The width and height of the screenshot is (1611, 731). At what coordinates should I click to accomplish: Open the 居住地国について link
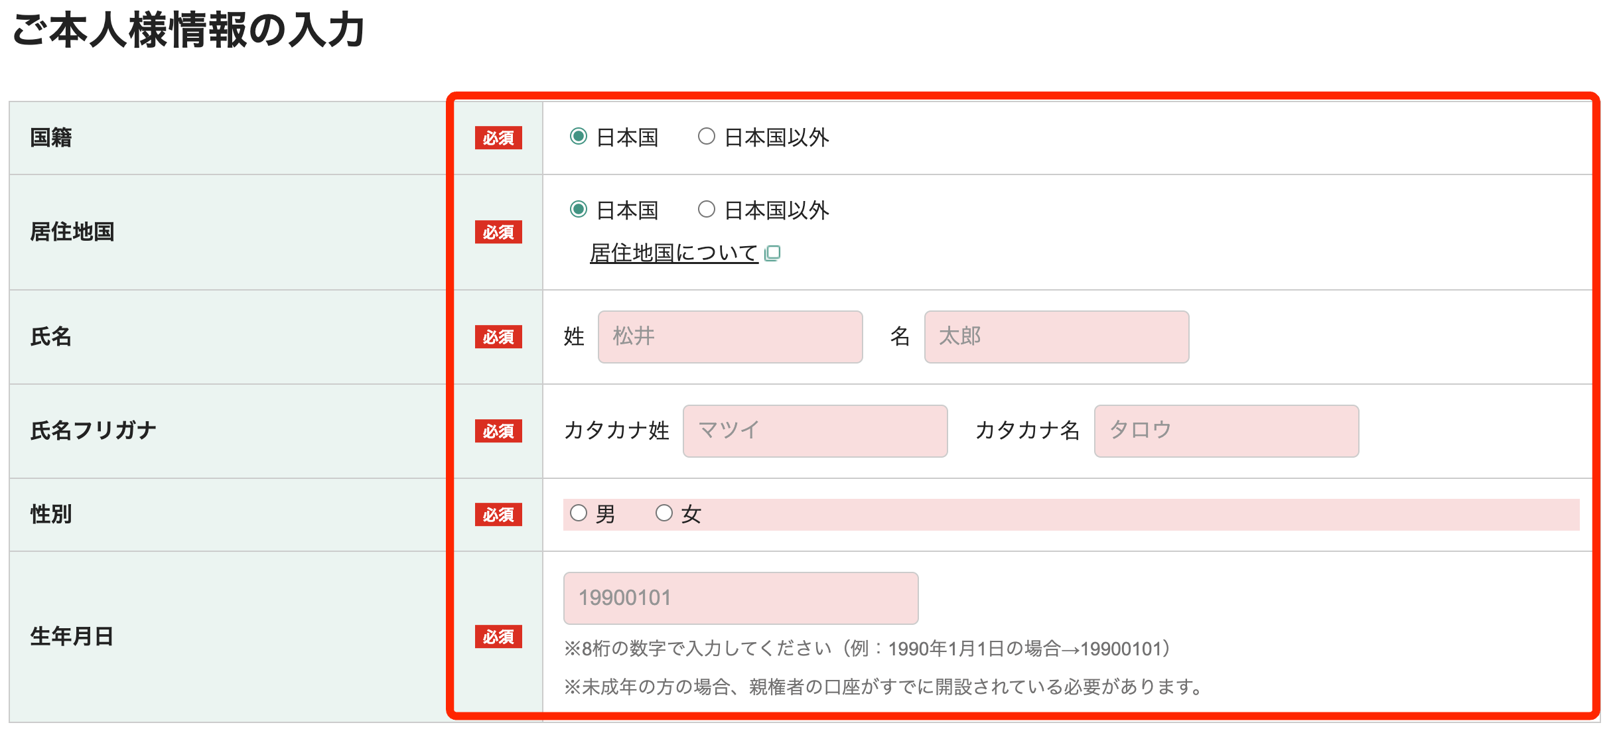[673, 253]
